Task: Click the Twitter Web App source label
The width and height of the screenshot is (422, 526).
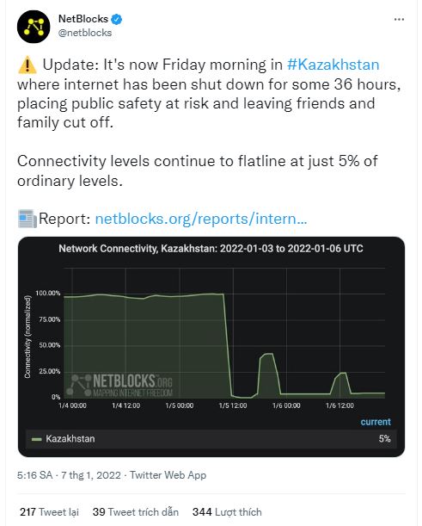Action: click(x=168, y=475)
